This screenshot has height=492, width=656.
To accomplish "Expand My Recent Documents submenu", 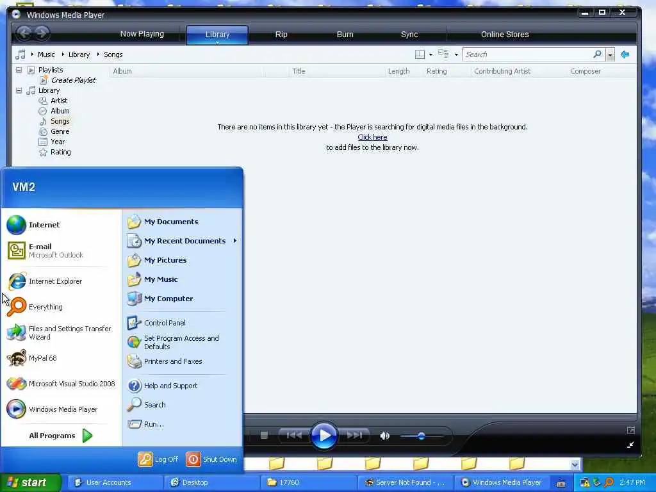I will (182, 241).
